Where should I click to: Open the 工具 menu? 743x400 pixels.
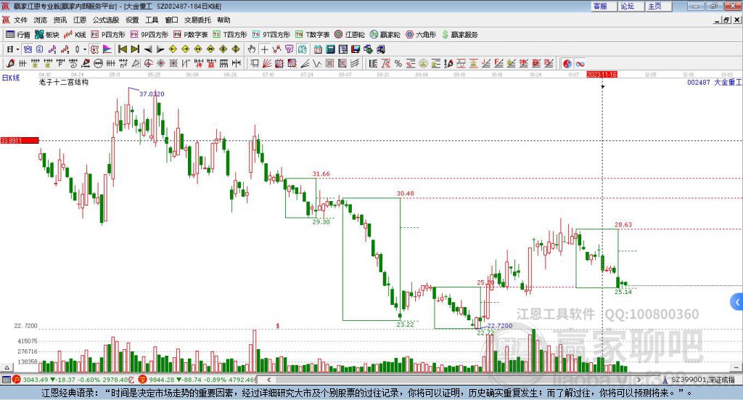(x=152, y=20)
